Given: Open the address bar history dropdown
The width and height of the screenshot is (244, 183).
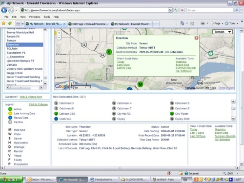Looking at the screenshot, I should click(x=170, y=10).
